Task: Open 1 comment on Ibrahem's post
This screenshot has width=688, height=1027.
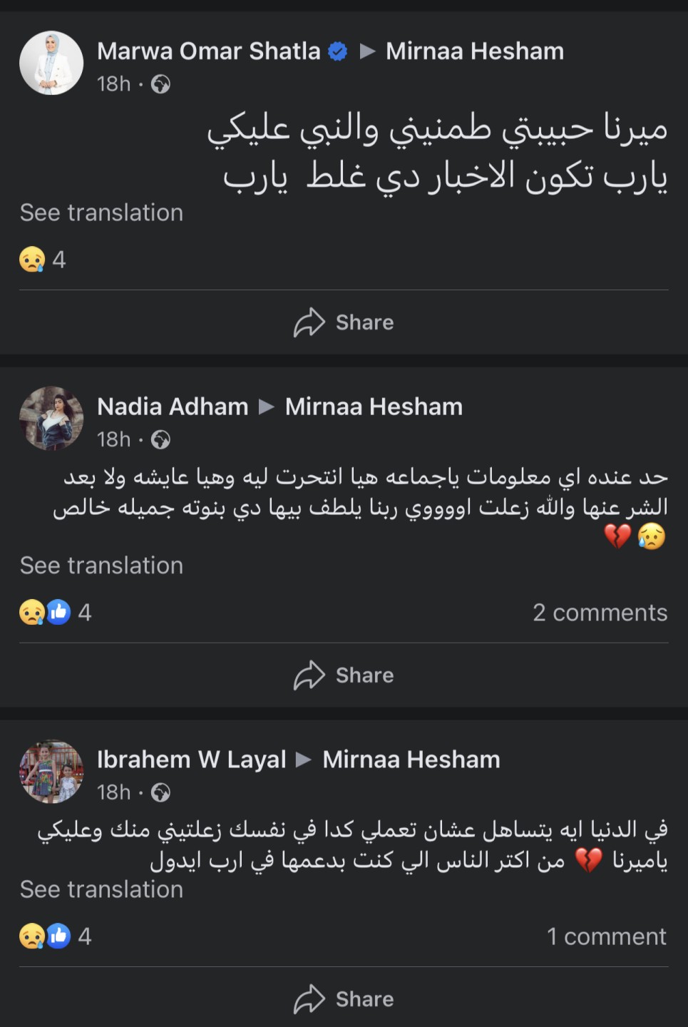Action: pyautogui.click(x=606, y=936)
